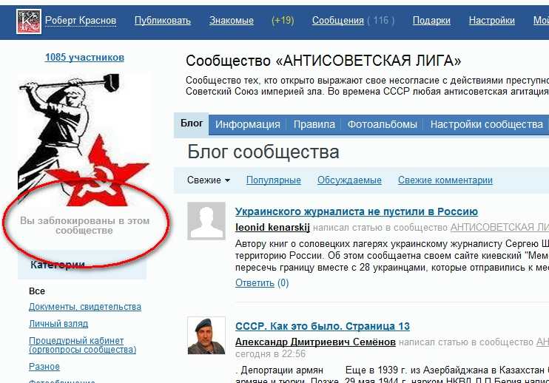Open Александр Дмитриевич Семёнов's profile
The height and width of the screenshot is (383, 549).
point(315,342)
